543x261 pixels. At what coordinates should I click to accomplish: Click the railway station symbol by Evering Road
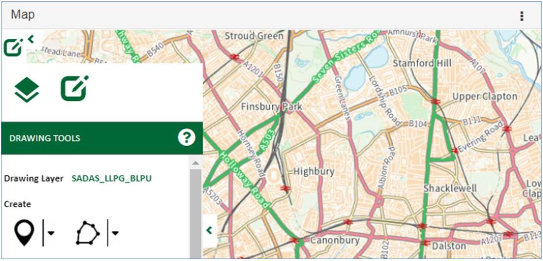click(455, 151)
